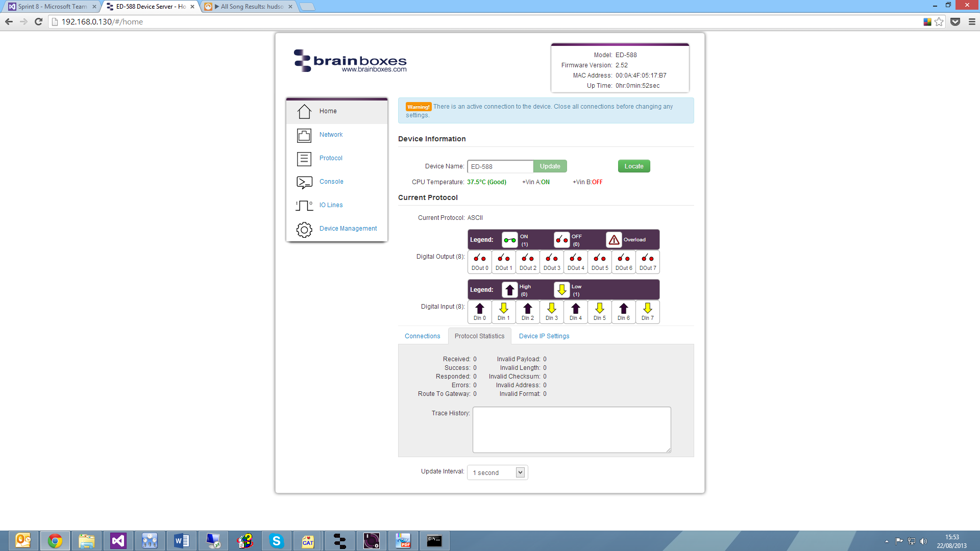980x551 pixels.
Task: Click the Home house icon in sidebar
Action: point(304,111)
